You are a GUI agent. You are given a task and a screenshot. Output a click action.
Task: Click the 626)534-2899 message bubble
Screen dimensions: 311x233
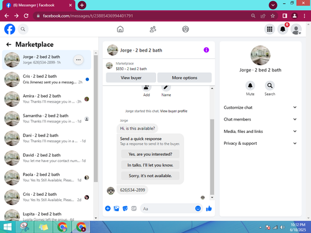click(132, 190)
